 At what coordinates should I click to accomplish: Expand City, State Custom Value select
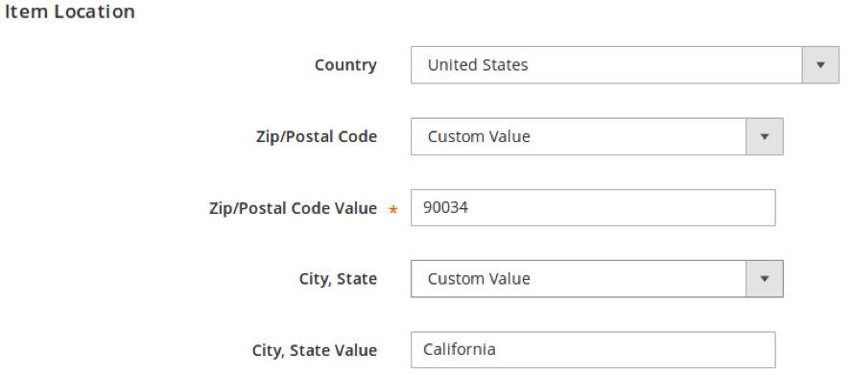pos(597,279)
